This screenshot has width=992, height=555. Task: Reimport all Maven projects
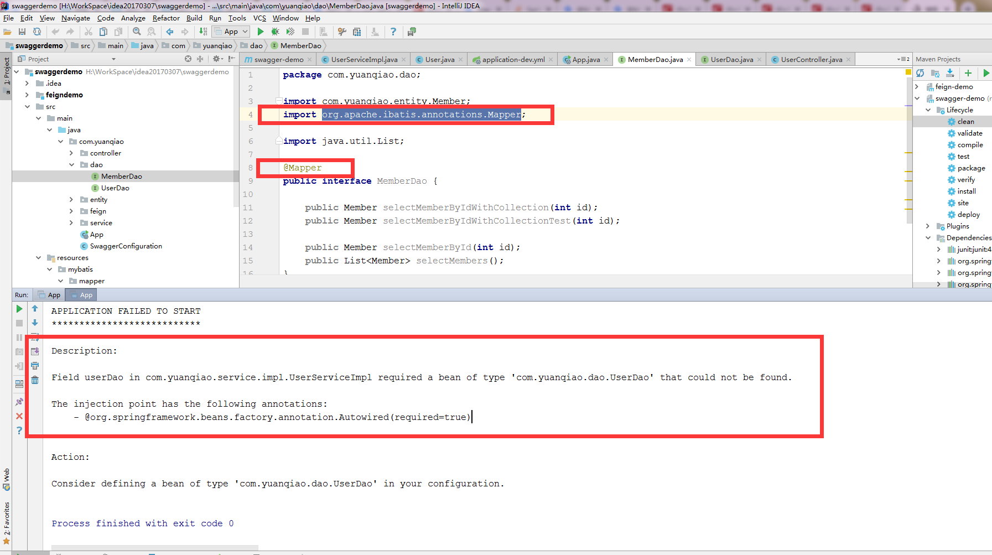[920, 73]
